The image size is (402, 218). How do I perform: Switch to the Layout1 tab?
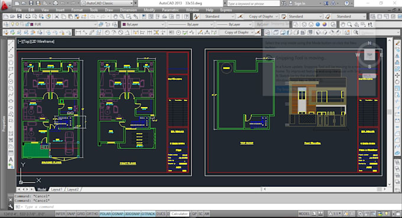(56, 189)
